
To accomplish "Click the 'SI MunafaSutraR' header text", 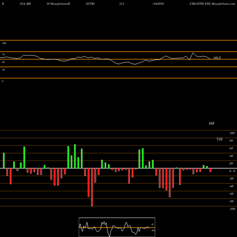I will click(58, 4).
